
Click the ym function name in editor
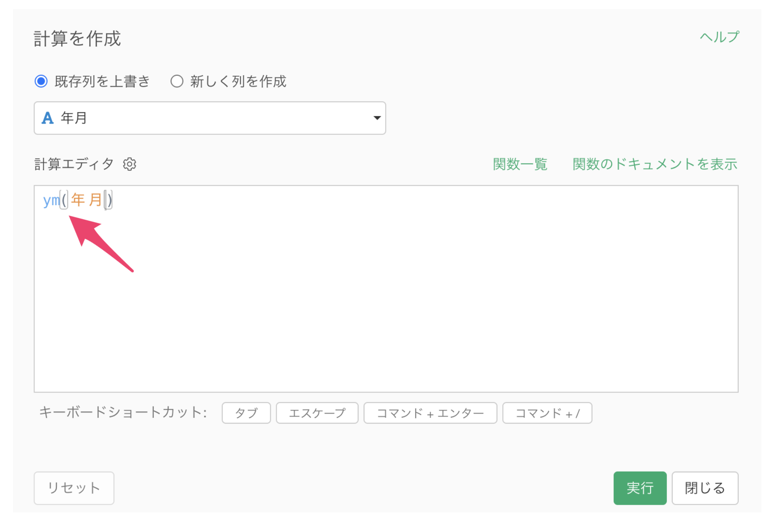51,200
